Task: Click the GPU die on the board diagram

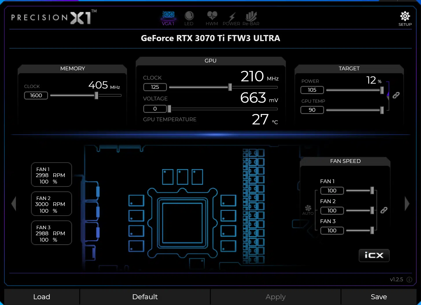Action: point(182,223)
